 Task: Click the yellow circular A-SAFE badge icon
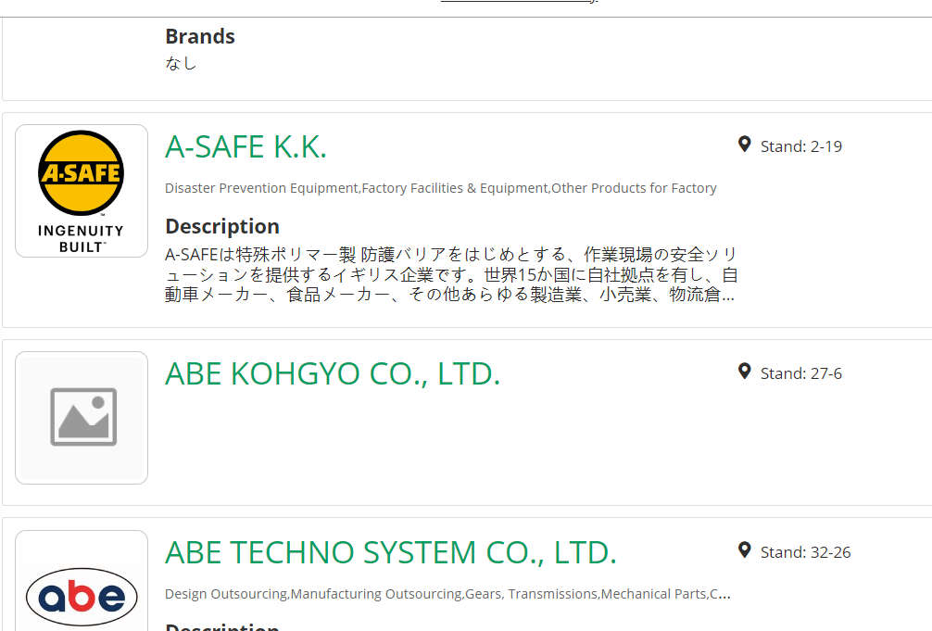click(81, 172)
